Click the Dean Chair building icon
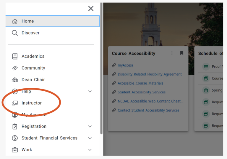227x159 pixels. [x=15, y=79]
